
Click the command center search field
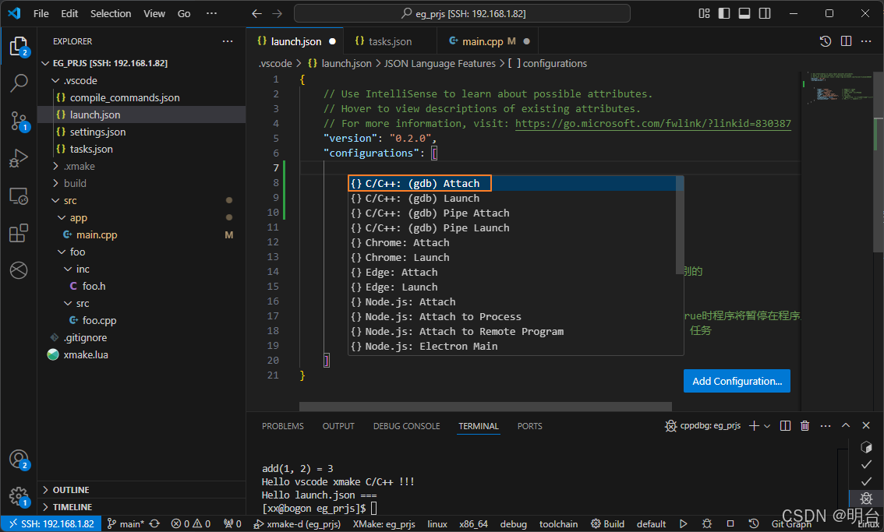(461, 13)
